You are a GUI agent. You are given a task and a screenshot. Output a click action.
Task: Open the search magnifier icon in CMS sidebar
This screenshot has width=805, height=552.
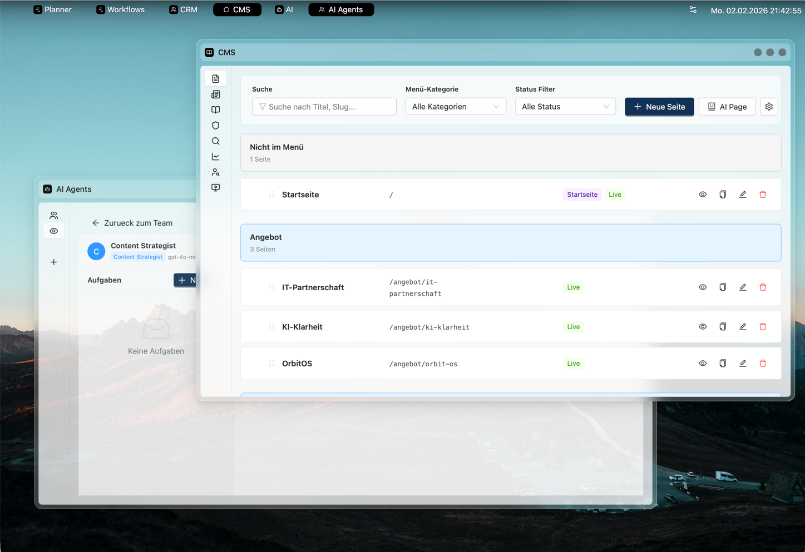(215, 141)
